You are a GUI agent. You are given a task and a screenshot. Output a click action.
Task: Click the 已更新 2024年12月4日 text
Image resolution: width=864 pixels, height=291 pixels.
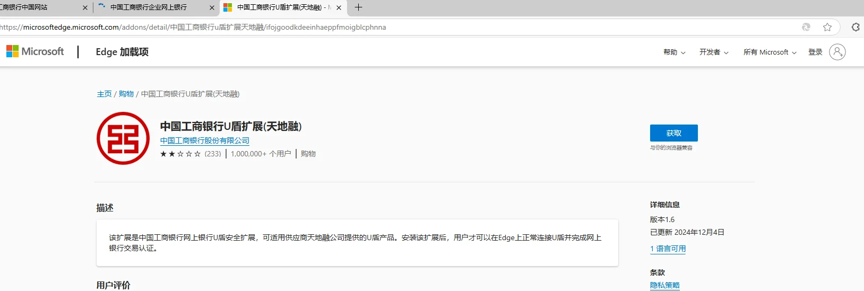(687, 232)
